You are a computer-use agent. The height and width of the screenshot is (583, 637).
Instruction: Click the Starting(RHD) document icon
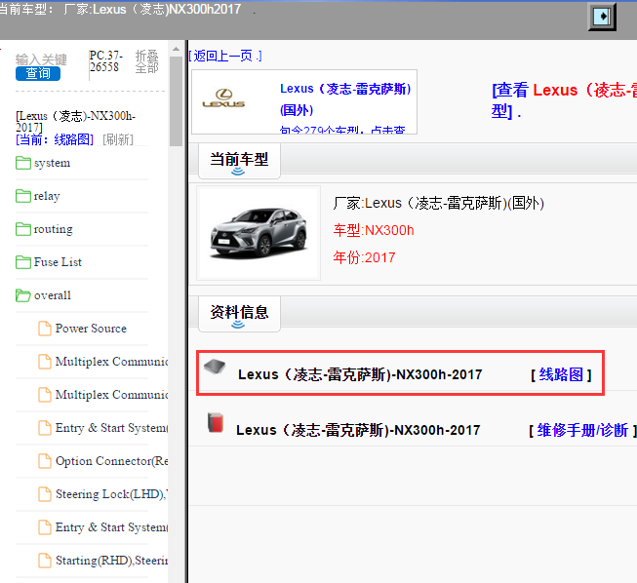[x=45, y=561]
